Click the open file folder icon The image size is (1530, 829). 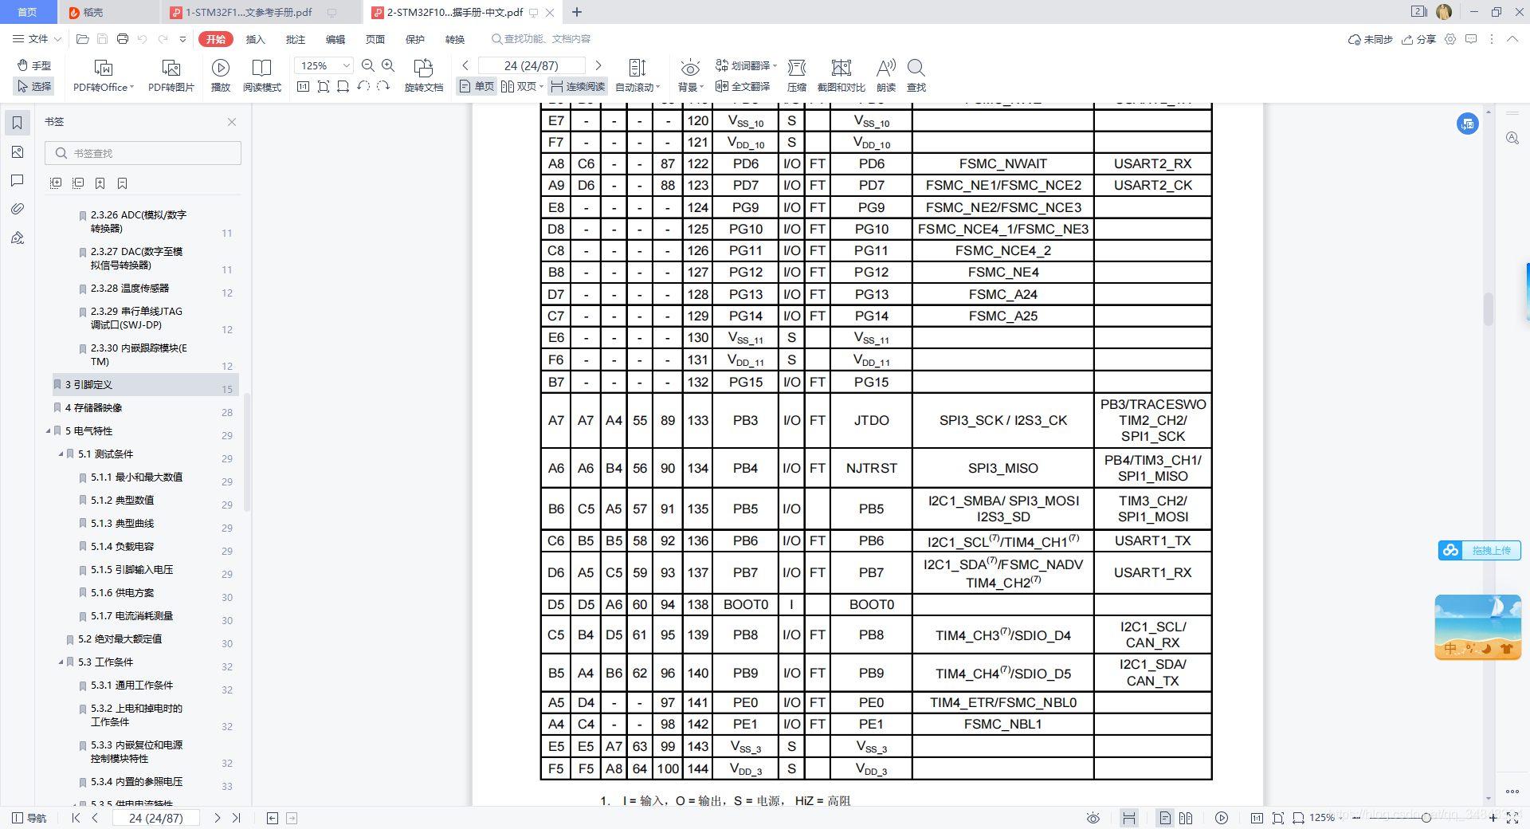tap(82, 38)
